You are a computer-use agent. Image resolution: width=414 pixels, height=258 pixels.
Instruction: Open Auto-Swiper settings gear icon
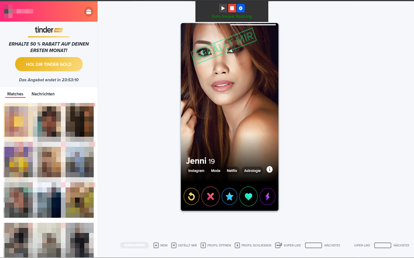[x=240, y=8]
